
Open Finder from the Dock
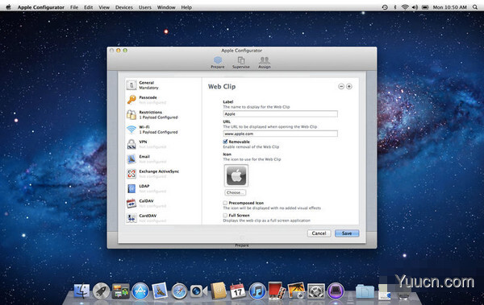pyautogui.click(x=81, y=291)
